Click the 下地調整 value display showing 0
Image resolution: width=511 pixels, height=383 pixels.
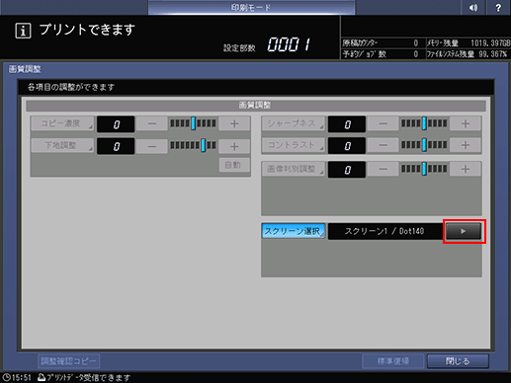pos(116,146)
